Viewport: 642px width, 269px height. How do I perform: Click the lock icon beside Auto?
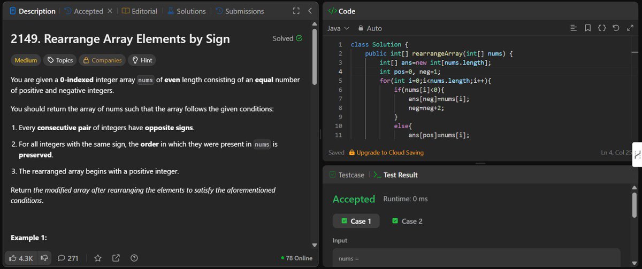pyautogui.click(x=361, y=28)
